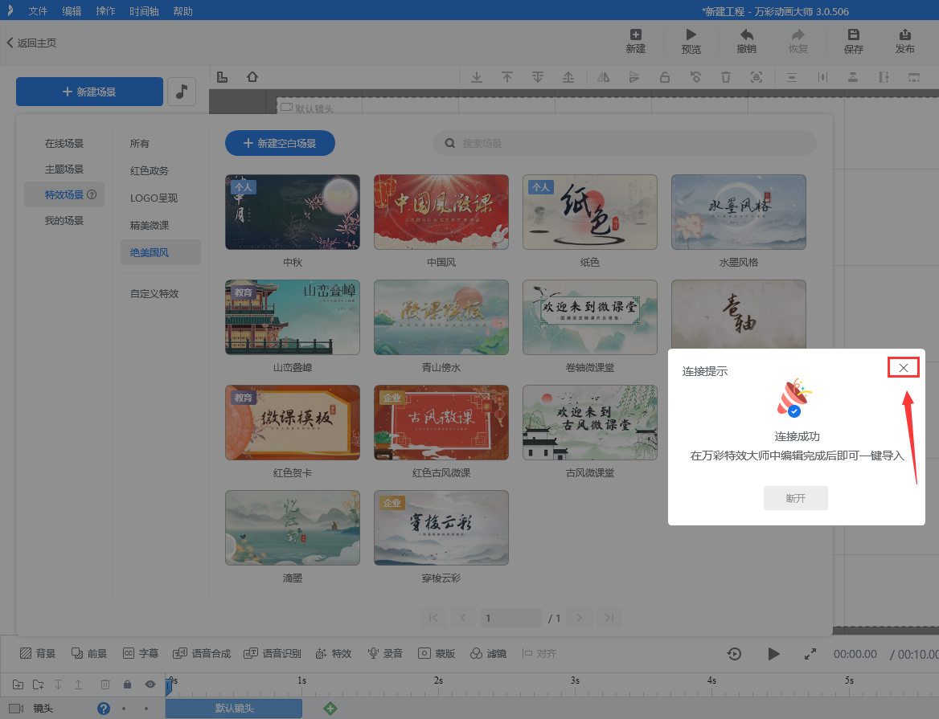This screenshot has width=939, height=719.
Task: Play the timeline with play button
Action: click(773, 654)
